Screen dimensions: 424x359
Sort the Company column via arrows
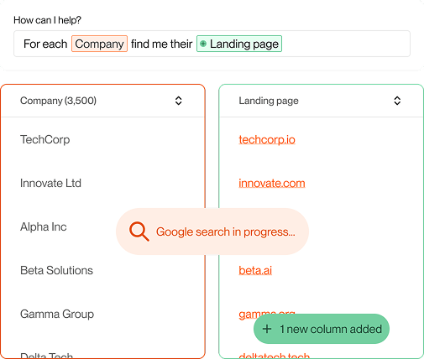(x=179, y=101)
